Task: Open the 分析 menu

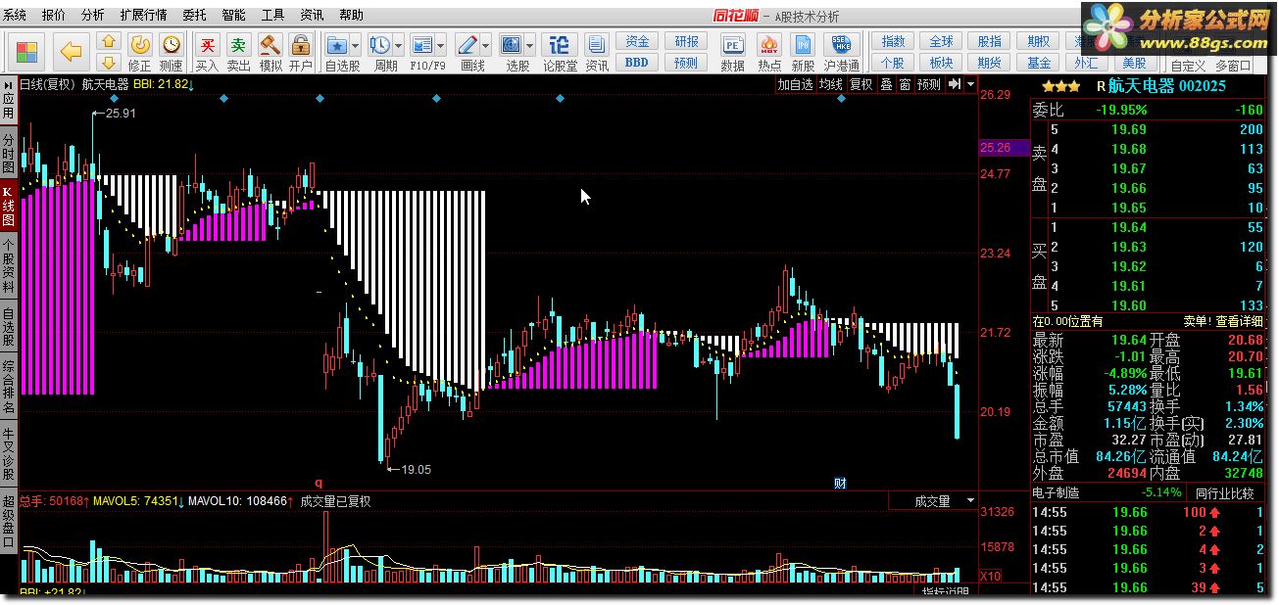Action: (x=93, y=16)
